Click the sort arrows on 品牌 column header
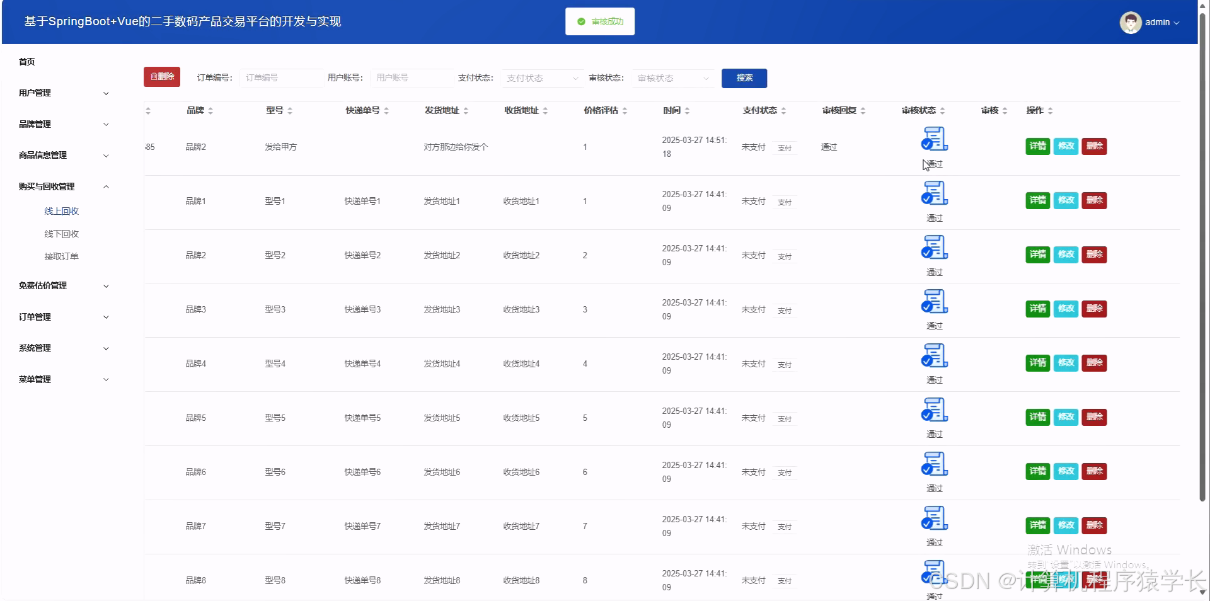This screenshot has height=601, width=1210. pyautogui.click(x=210, y=110)
